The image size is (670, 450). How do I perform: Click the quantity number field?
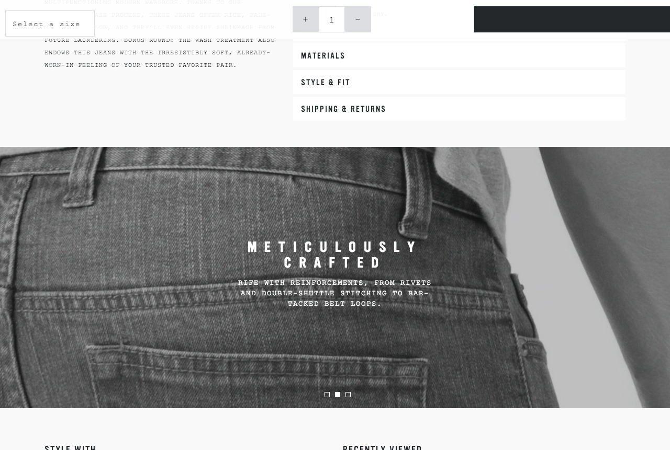332,19
